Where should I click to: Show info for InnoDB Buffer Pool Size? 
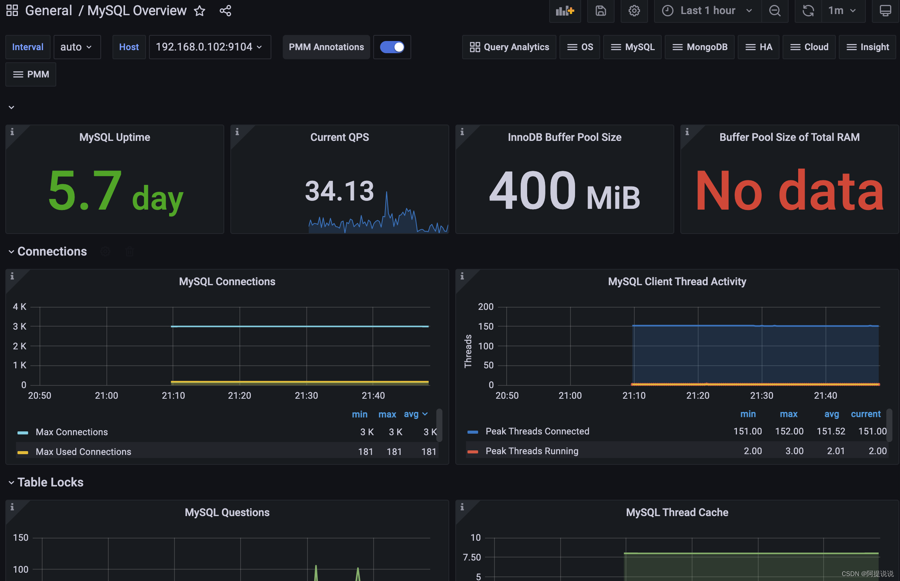coord(462,132)
